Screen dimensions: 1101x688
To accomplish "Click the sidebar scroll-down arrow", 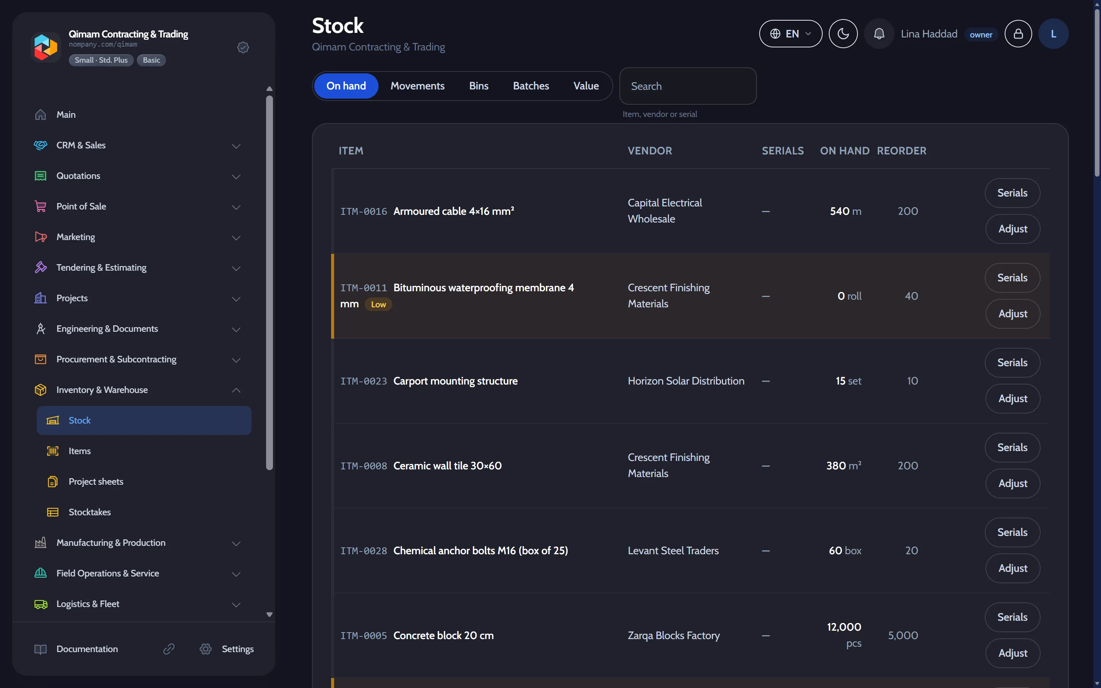I will [x=270, y=614].
